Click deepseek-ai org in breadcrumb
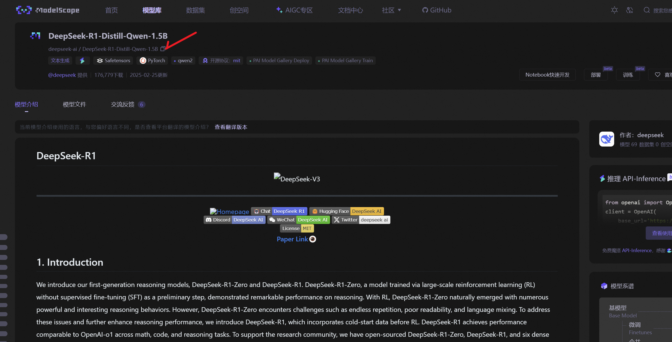This screenshot has height=342, width=672. coord(63,49)
